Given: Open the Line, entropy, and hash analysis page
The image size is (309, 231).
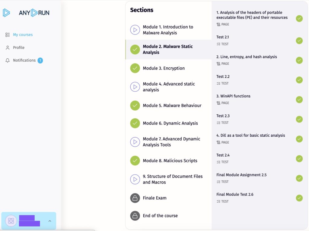Looking at the screenshot, I should [x=247, y=57].
